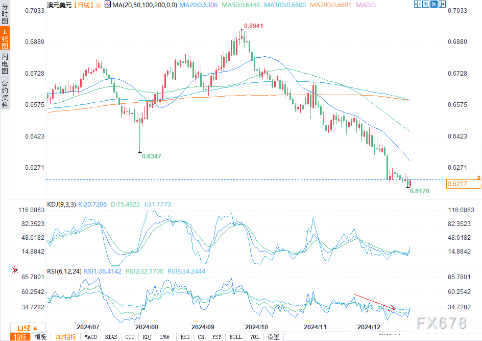Click the orange arrow above price label
This screenshot has width=482, height=341.
(x=478, y=177)
